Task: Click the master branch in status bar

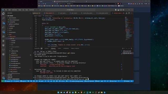Action: coord(7,81)
